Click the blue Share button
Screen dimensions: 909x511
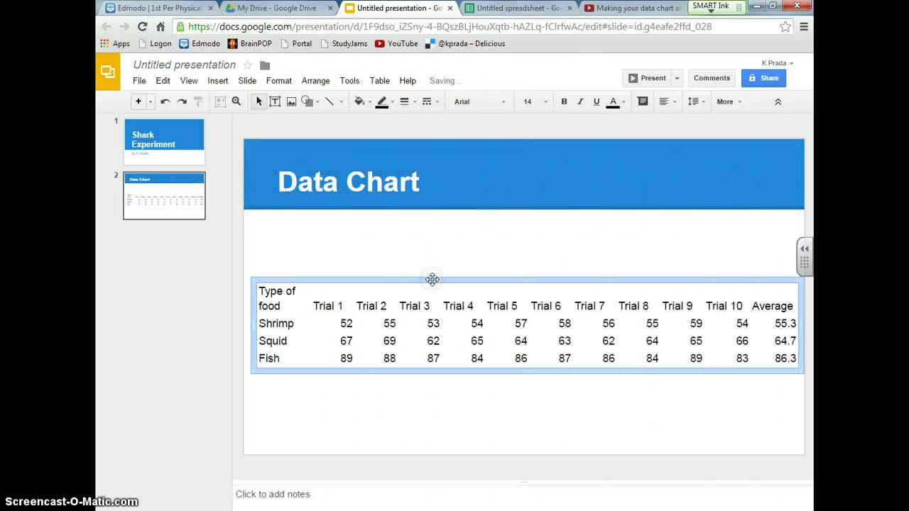pyautogui.click(x=763, y=78)
